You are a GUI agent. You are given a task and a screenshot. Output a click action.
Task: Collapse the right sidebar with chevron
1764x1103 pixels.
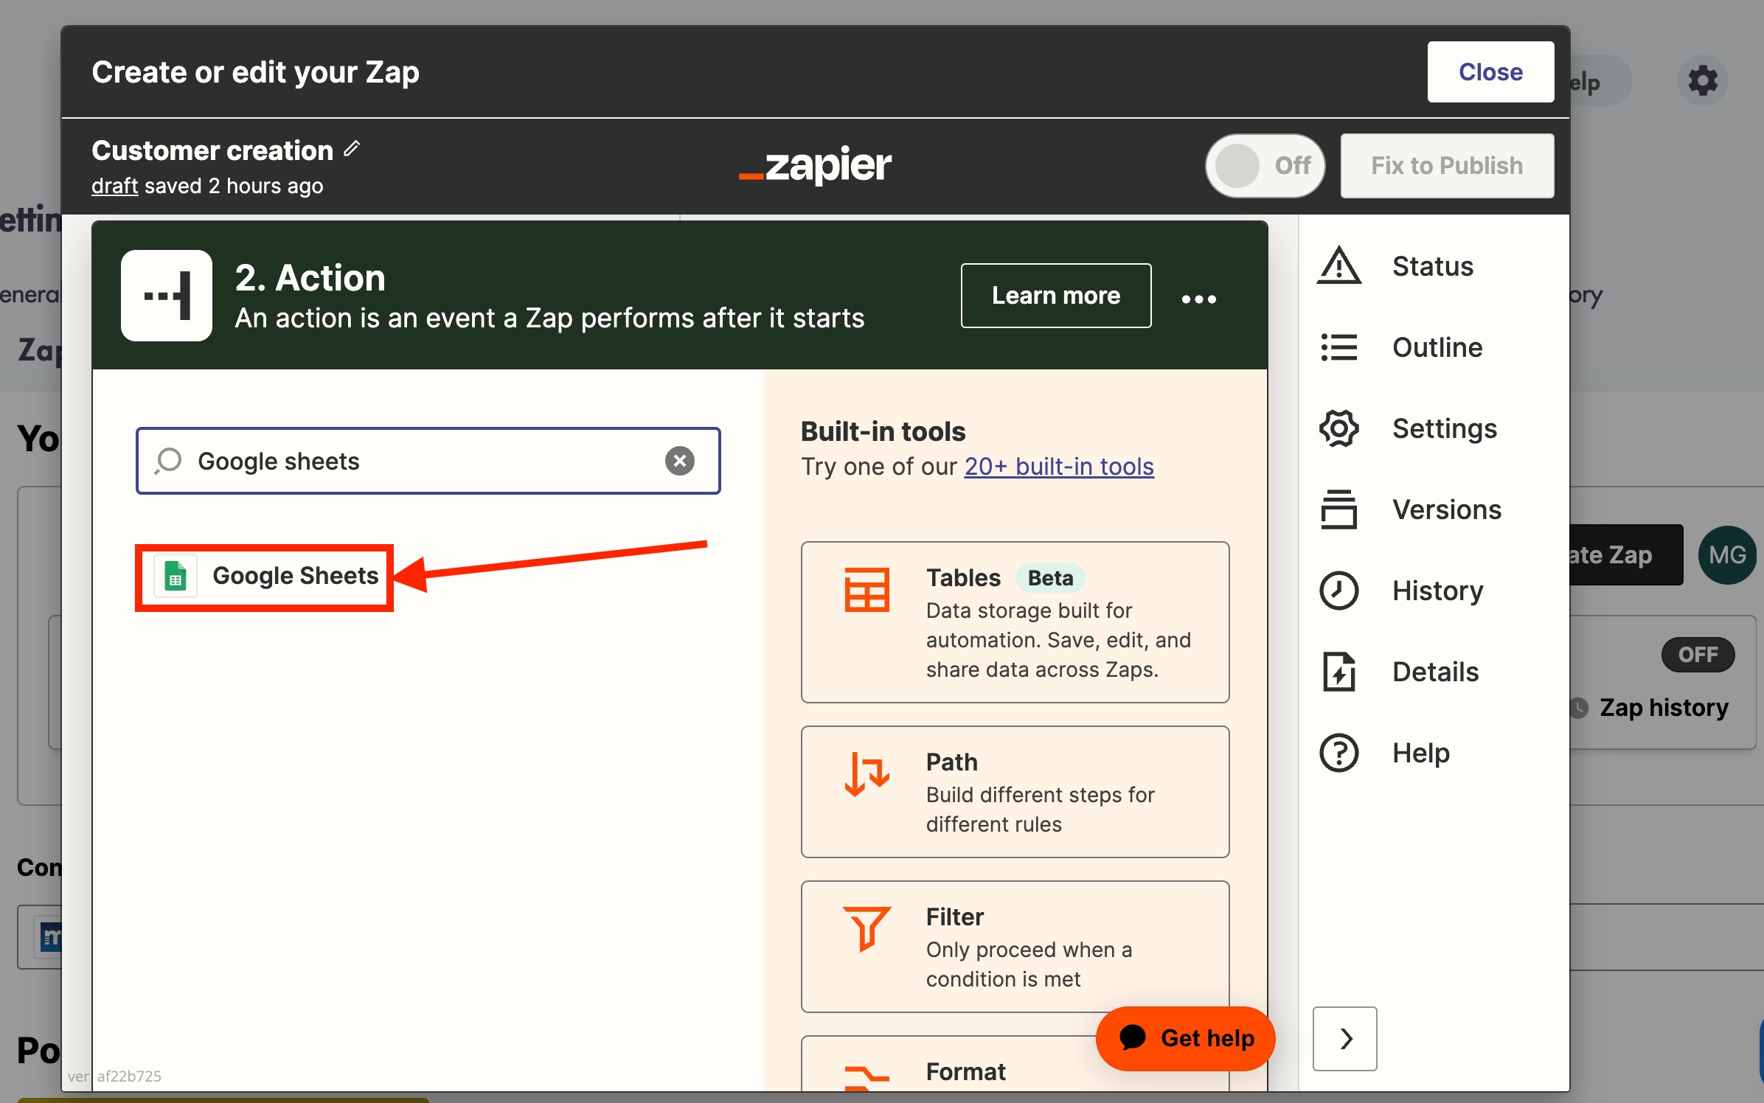(x=1345, y=1038)
